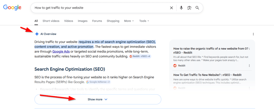The height and width of the screenshot is (112, 274).
Task: Expand AI Overview with Show more
Action: coord(98,99)
